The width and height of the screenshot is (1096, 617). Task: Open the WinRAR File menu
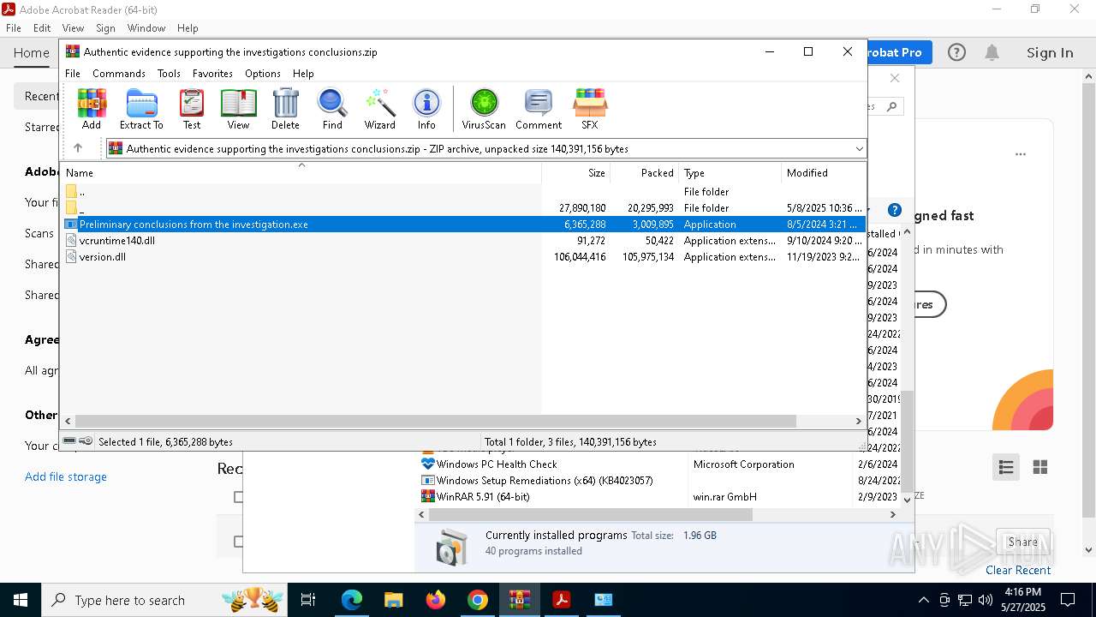coord(73,74)
